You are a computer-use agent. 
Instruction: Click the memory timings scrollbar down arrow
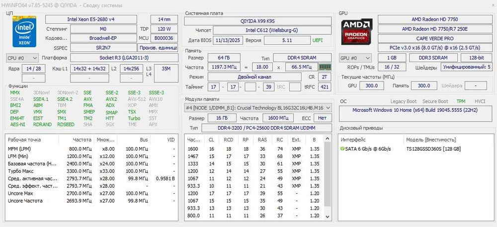[328, 217]
